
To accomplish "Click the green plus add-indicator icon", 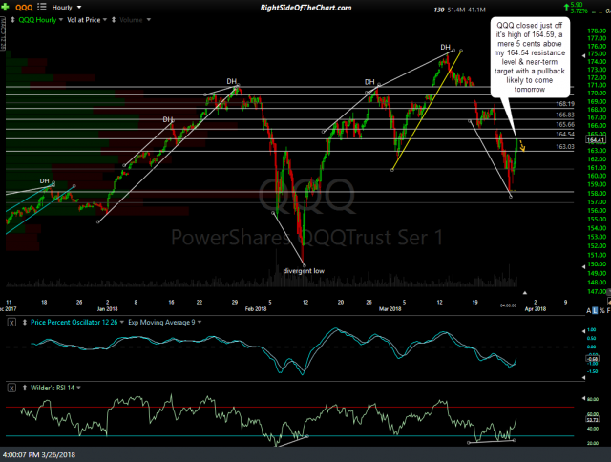I will click(x=5, y=7).
